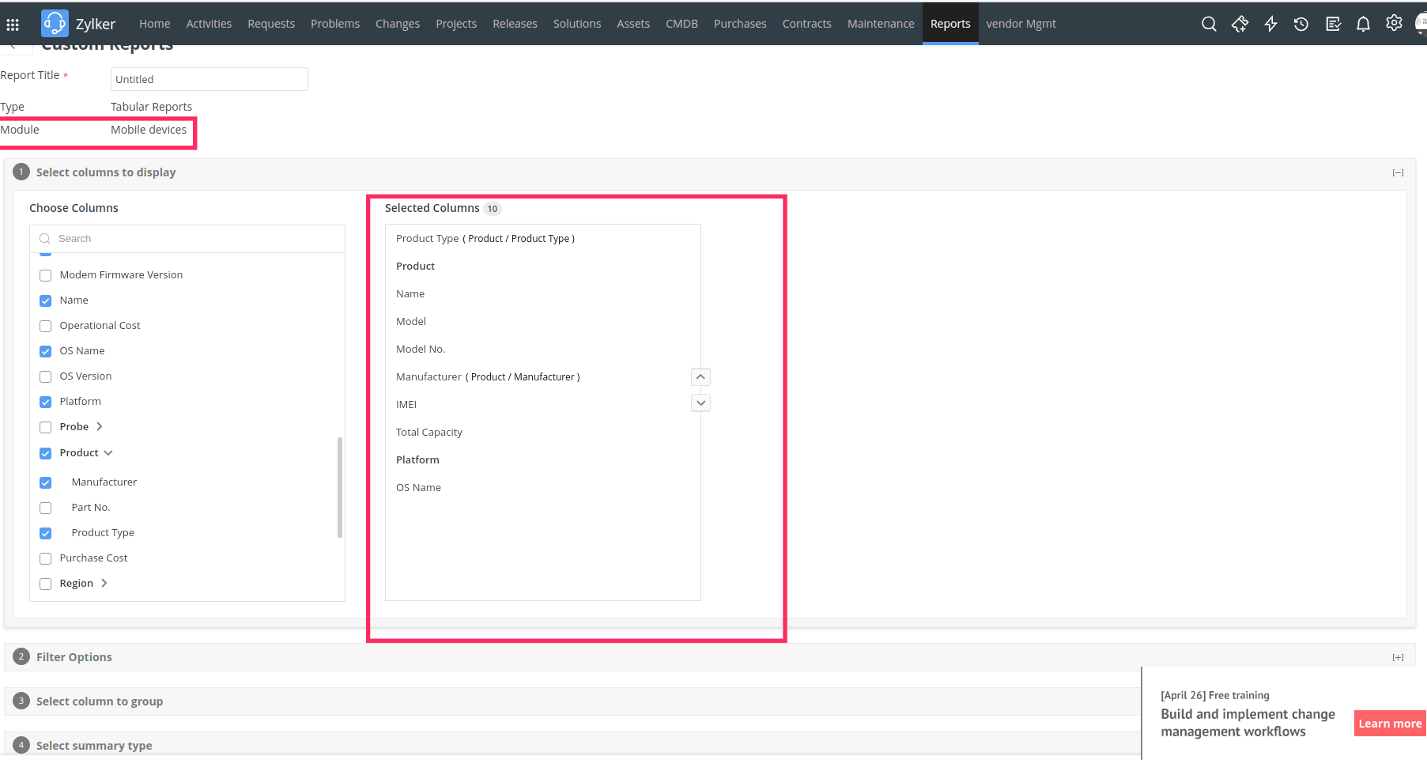This screenshot has width=1427, height=760.
Task: Enable the Operational Cost checkbox
Action: [46, 326]
